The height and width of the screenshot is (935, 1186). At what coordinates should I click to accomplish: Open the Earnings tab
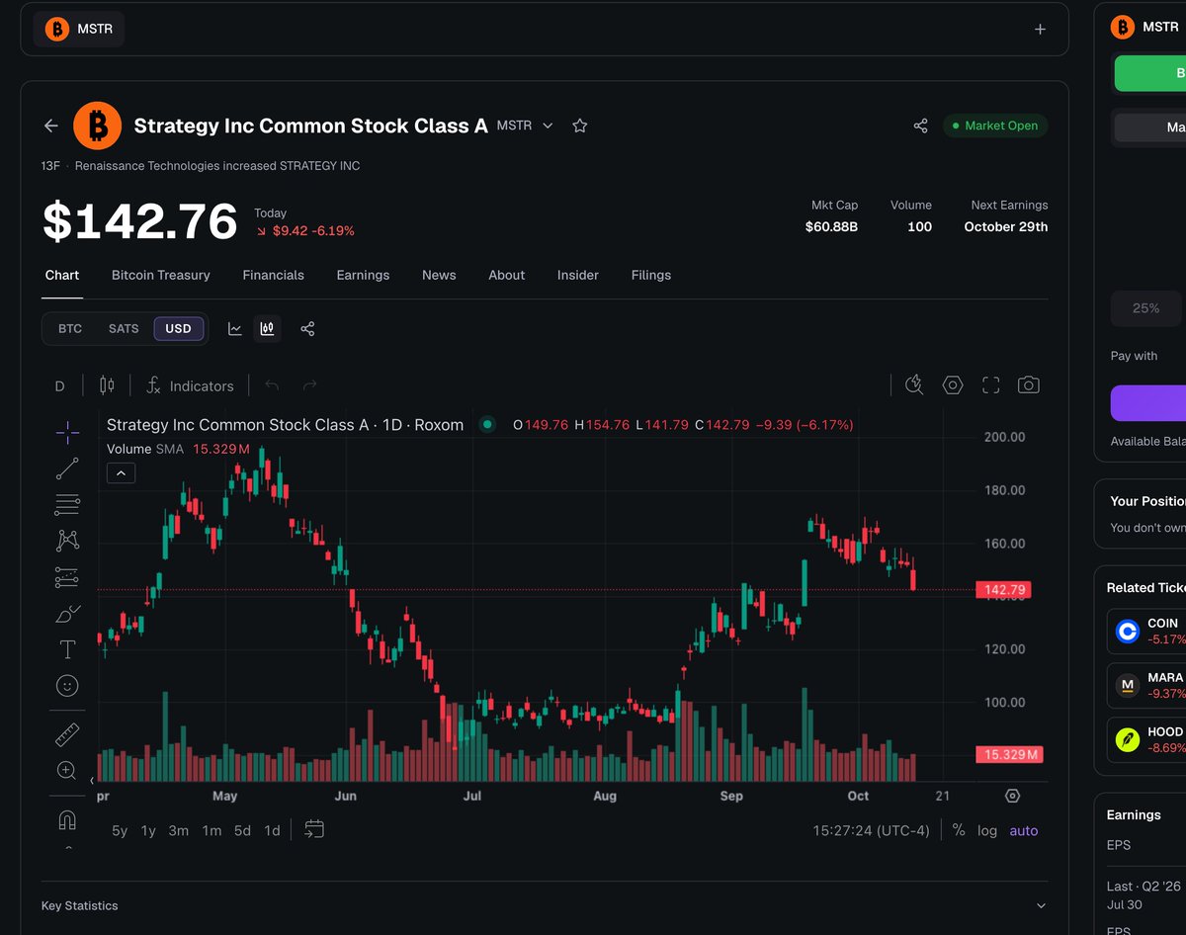pos(363,275)
